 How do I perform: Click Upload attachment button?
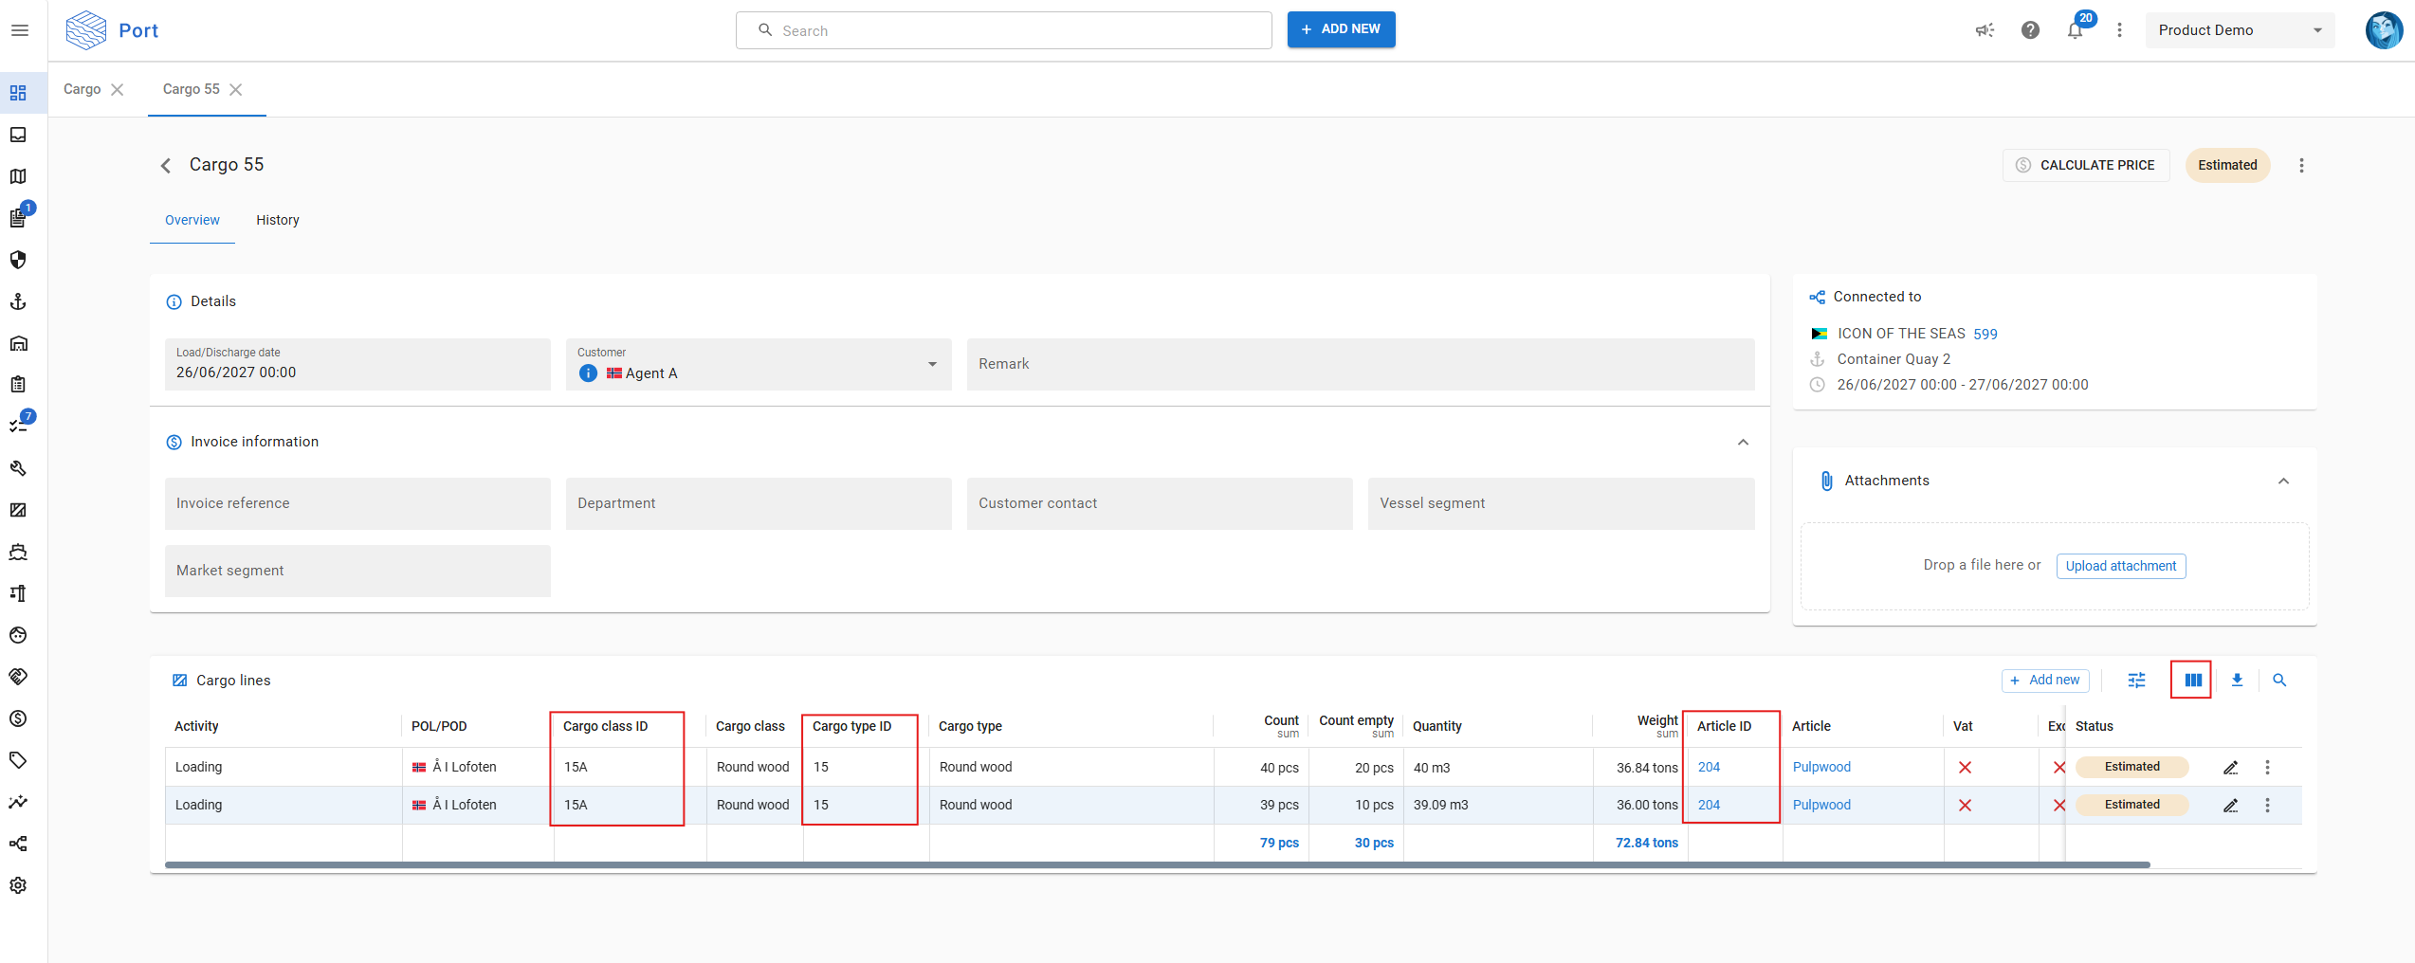pyautogui.click(x=2121, y=566)
